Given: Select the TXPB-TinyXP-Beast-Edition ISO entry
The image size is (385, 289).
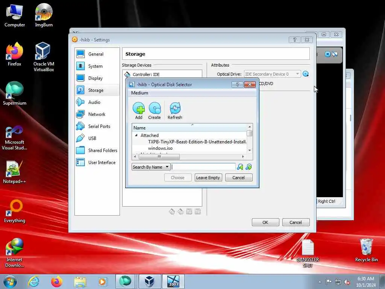Looking at the screenshot, I should (x=197, y=142).
